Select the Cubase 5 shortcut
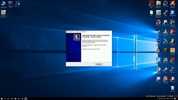178x100 pixels. tap(172, 70)
